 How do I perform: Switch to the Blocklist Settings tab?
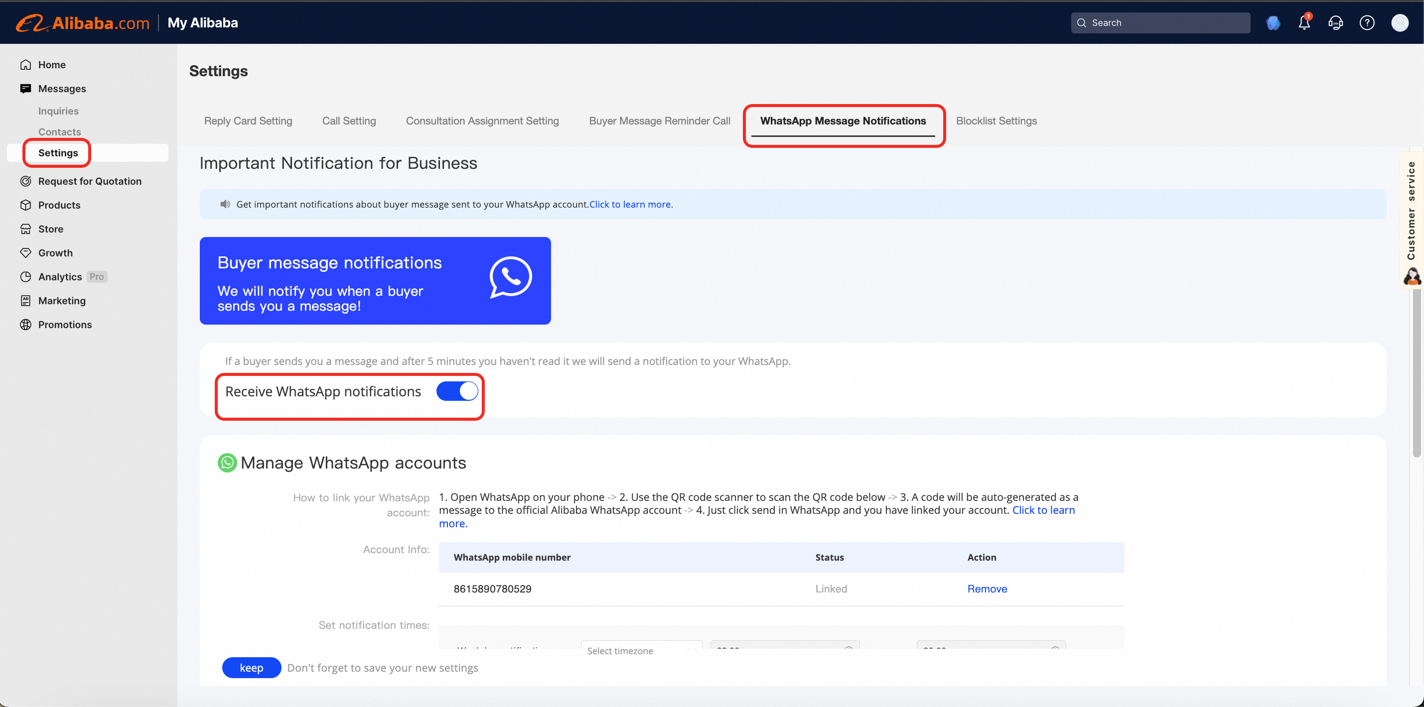(996, 120)
